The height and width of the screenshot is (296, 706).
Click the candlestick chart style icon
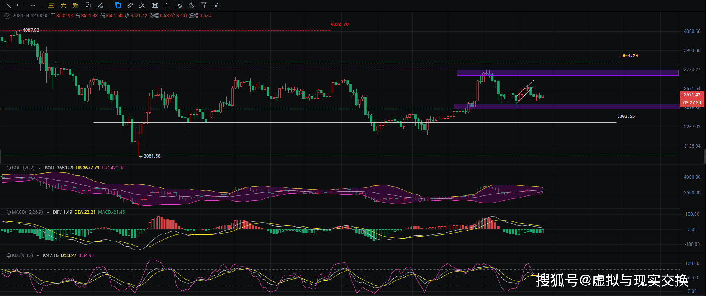155,5
